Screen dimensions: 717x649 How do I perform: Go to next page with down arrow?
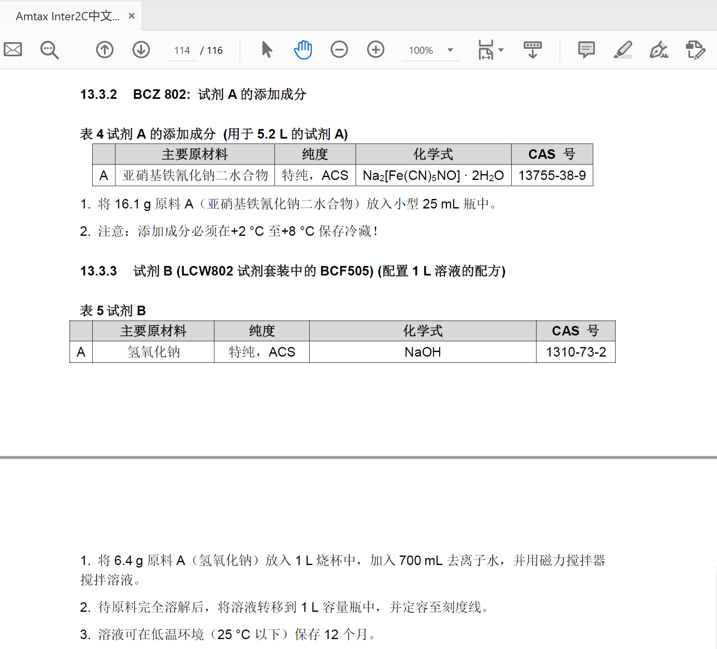(x=141, y=49)
